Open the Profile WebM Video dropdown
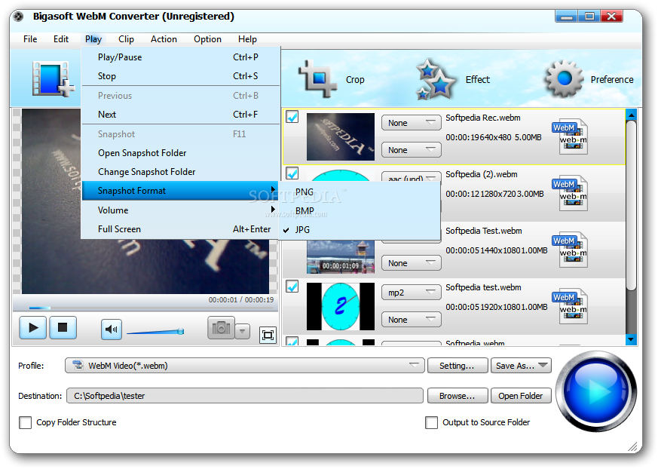 click(245, 365)
